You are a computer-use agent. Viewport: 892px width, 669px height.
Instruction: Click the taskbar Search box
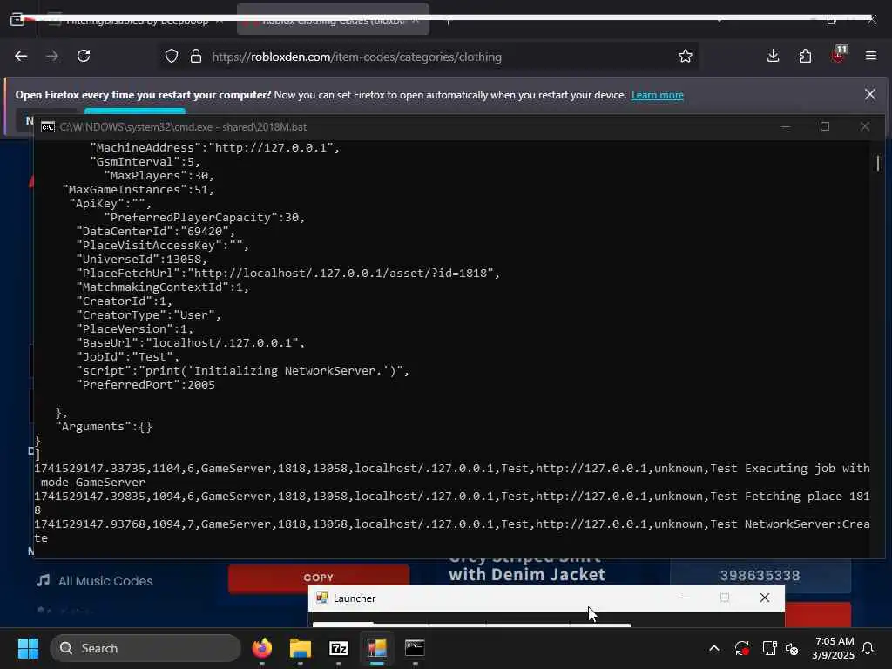(x=145, y=648)
